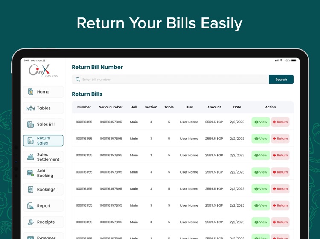This screenshot has height=239, width=320.
Task: Click the Report chart icon
Action: tap(31, 206)
